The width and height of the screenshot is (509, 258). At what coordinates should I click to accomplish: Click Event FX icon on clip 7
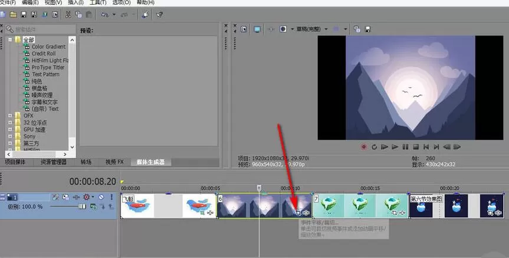[402, 213]
